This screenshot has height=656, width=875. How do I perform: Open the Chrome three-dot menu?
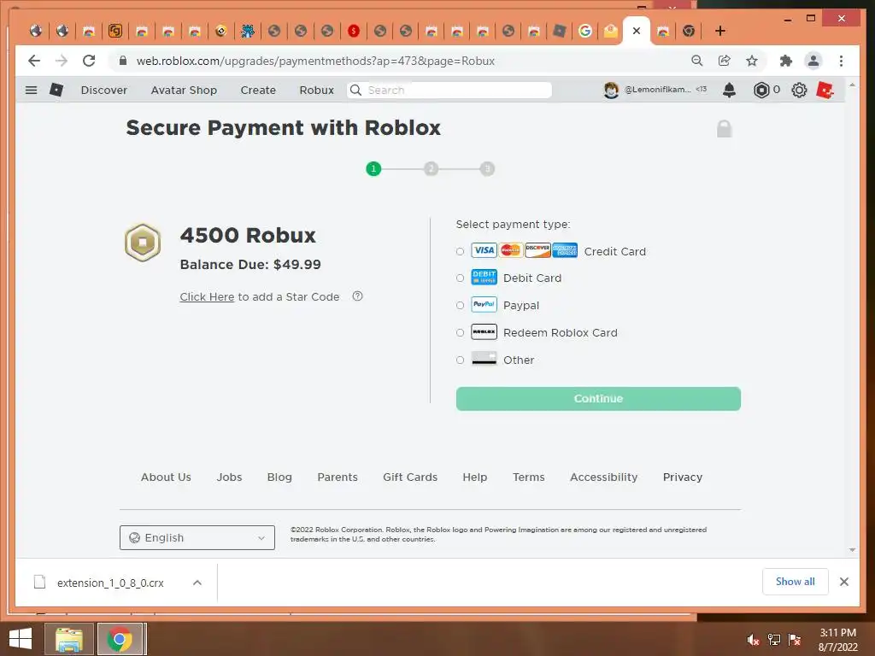[841, 61]
